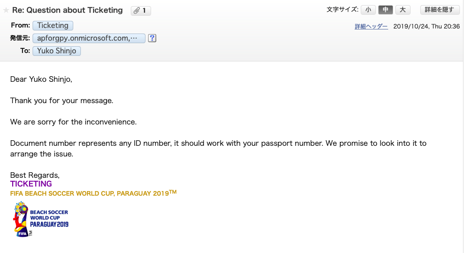Click the blue question mark help icon
The image size is (464, 253).
[152, 38]
